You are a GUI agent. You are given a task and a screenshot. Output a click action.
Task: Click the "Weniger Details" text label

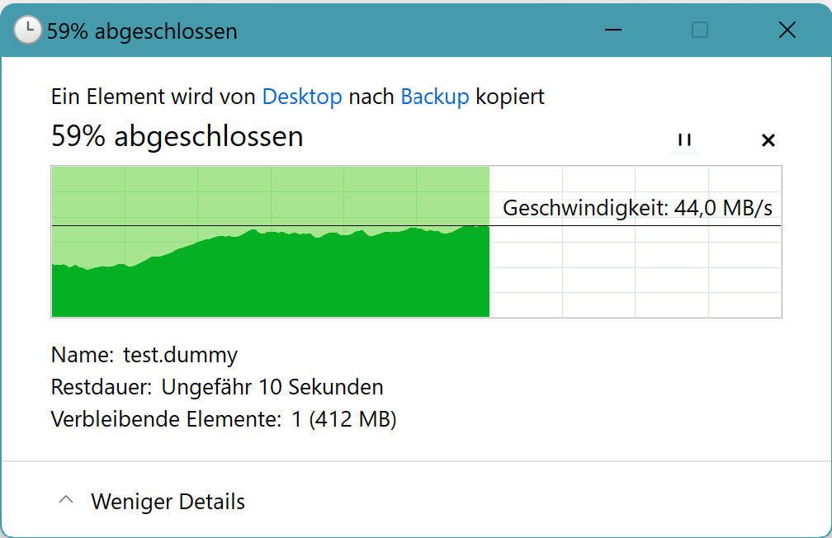[x=168, y=501]
